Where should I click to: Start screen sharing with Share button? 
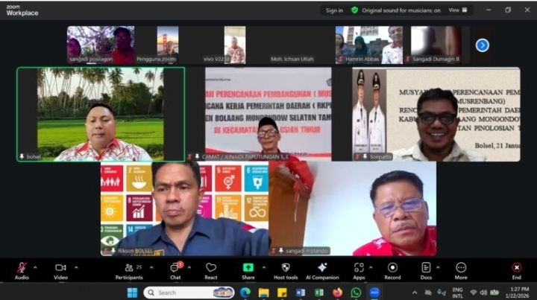pos(248,268)
